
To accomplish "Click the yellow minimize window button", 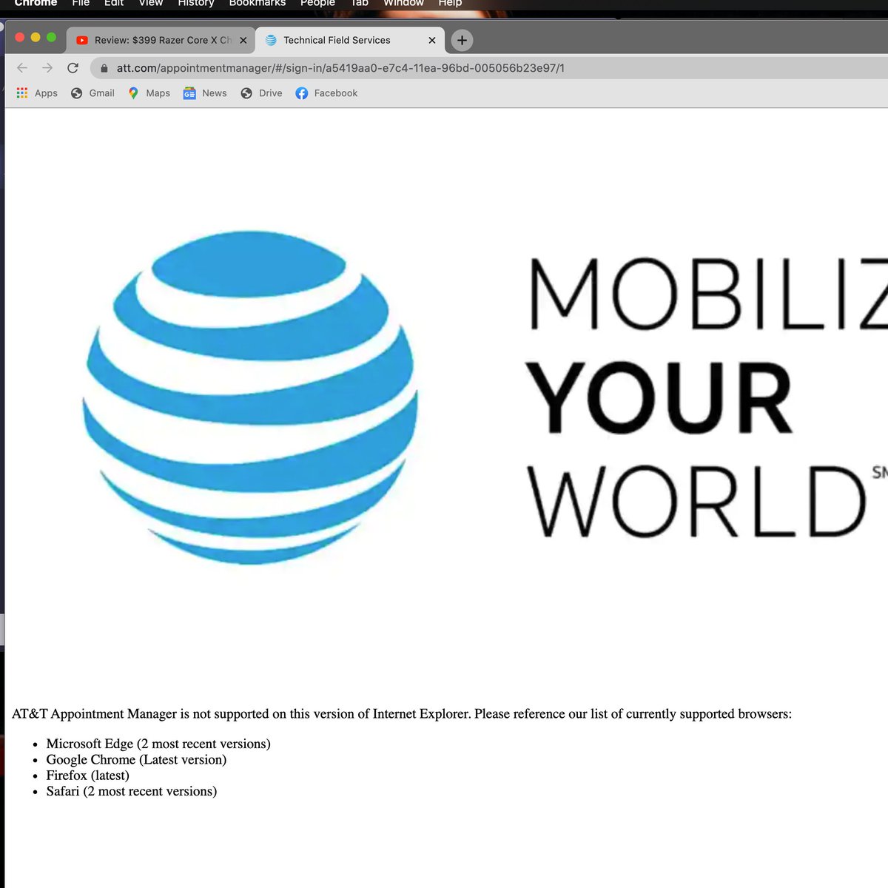I will tap(36, 37).
